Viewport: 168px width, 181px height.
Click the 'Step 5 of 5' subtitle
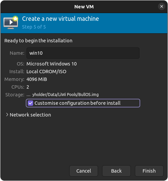34,27
